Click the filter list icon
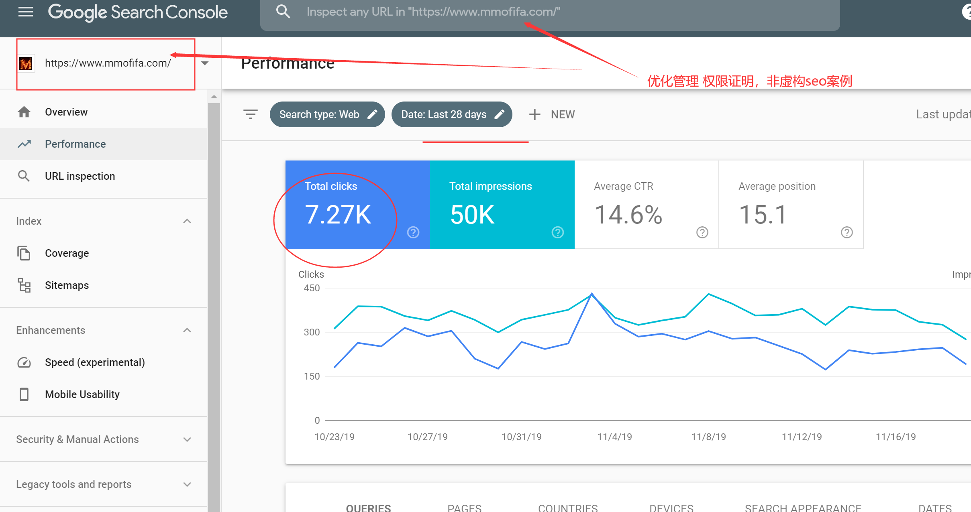 tap(251, 114)
